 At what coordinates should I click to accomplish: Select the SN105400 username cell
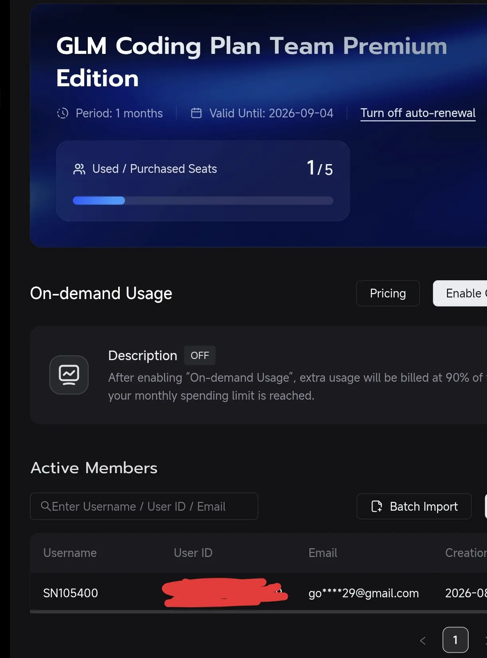pos(71,593)
